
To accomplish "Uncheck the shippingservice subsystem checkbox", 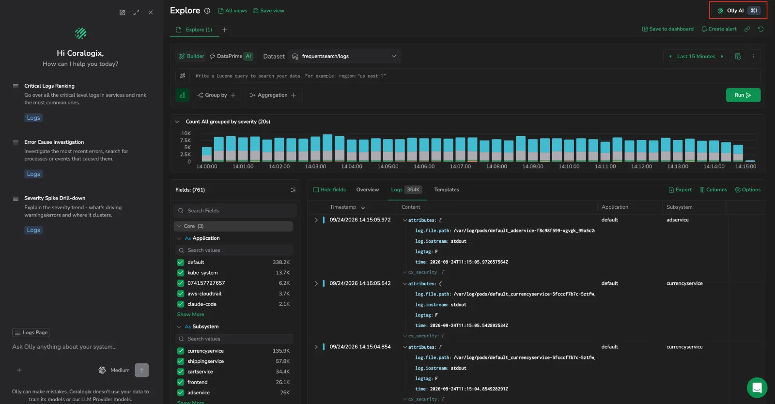I will (181, 361).
